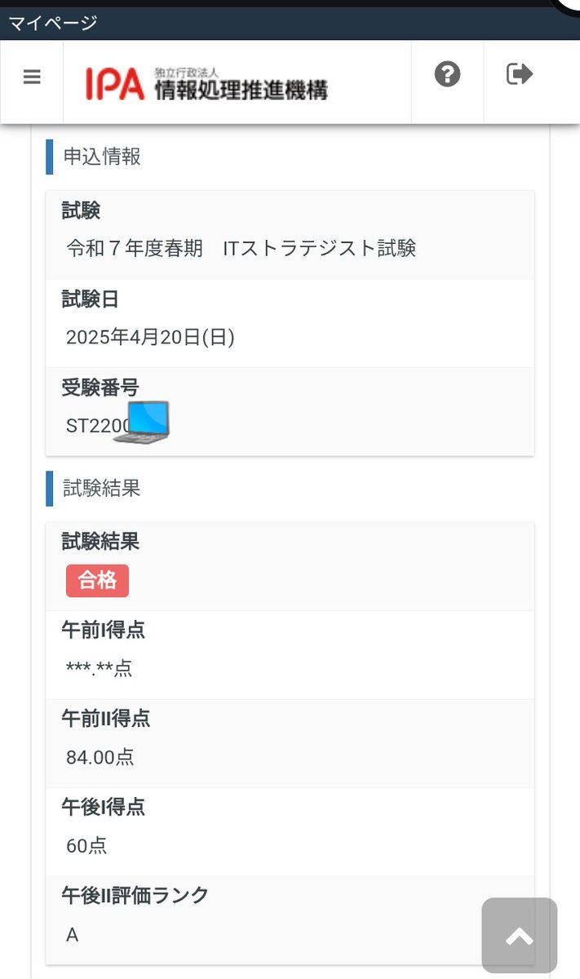Click the 午前II得点 field label
The height and width of the screenshot is (979, 580).
click(x=106, y=718)
